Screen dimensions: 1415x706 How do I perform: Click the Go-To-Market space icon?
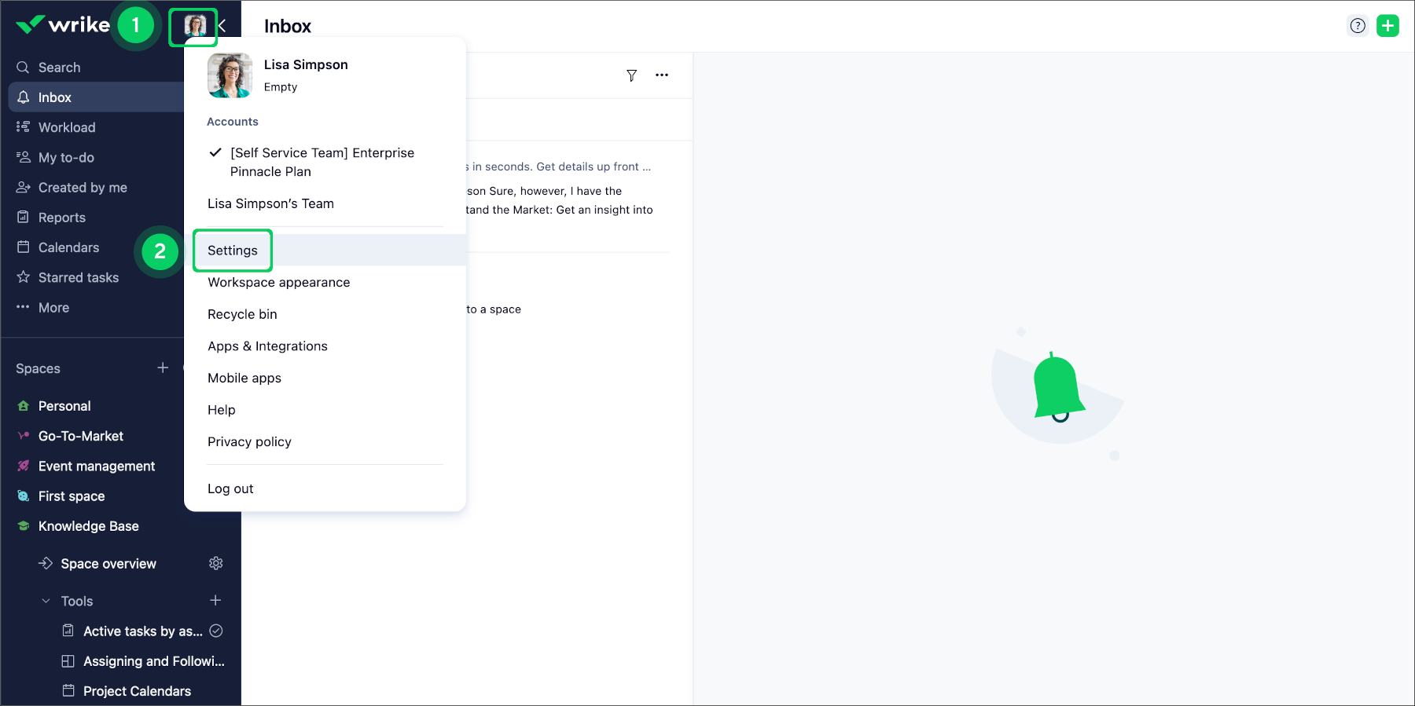pyautogui.click(x=23, y=436)
